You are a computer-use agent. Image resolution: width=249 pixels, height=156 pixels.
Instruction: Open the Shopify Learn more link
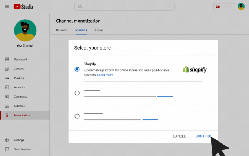click(x=105, y=75)
